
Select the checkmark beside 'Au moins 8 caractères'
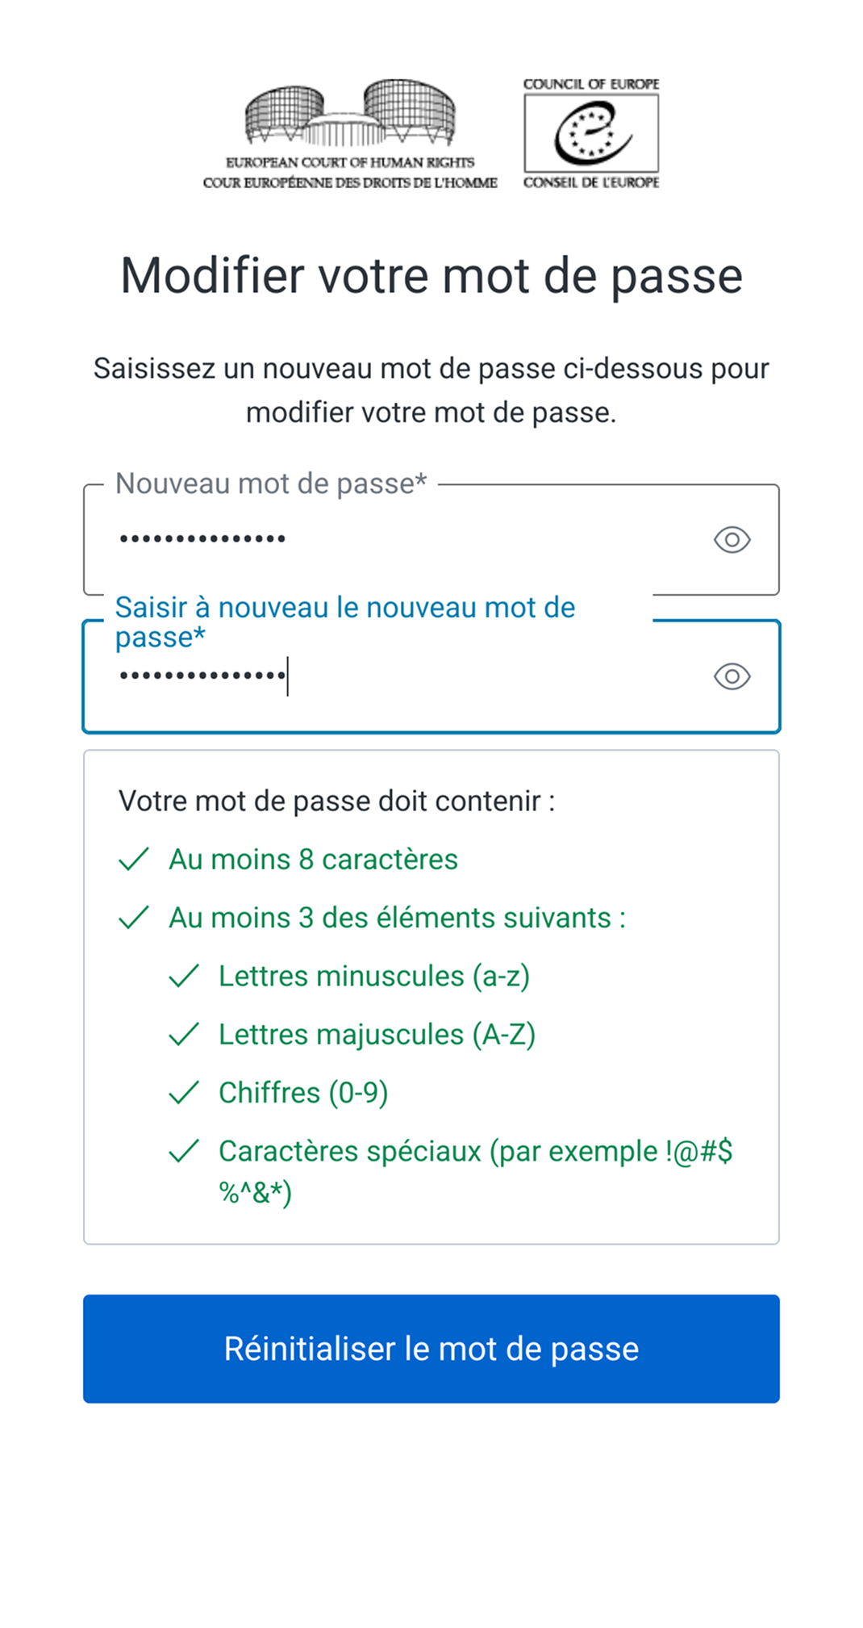(x=135, y=860)
